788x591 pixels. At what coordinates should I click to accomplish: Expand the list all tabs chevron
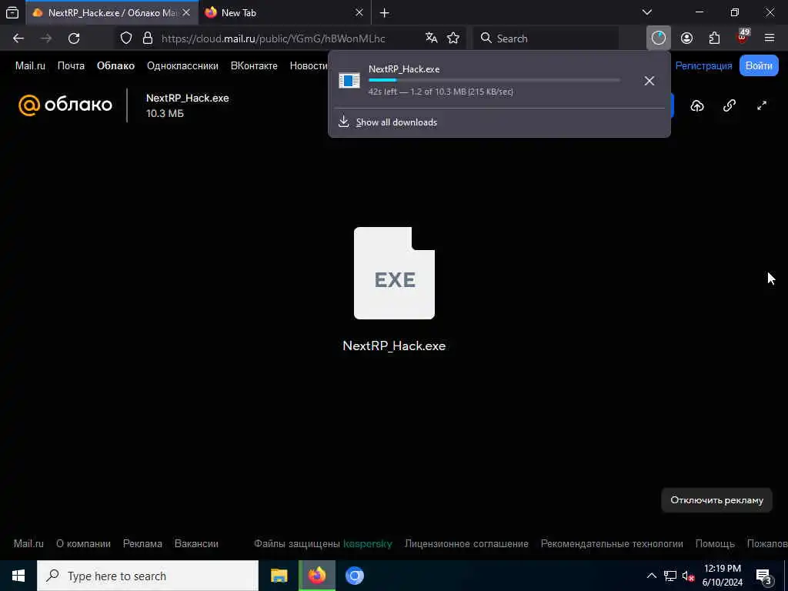pyautogui.click(x=647, y=12)
